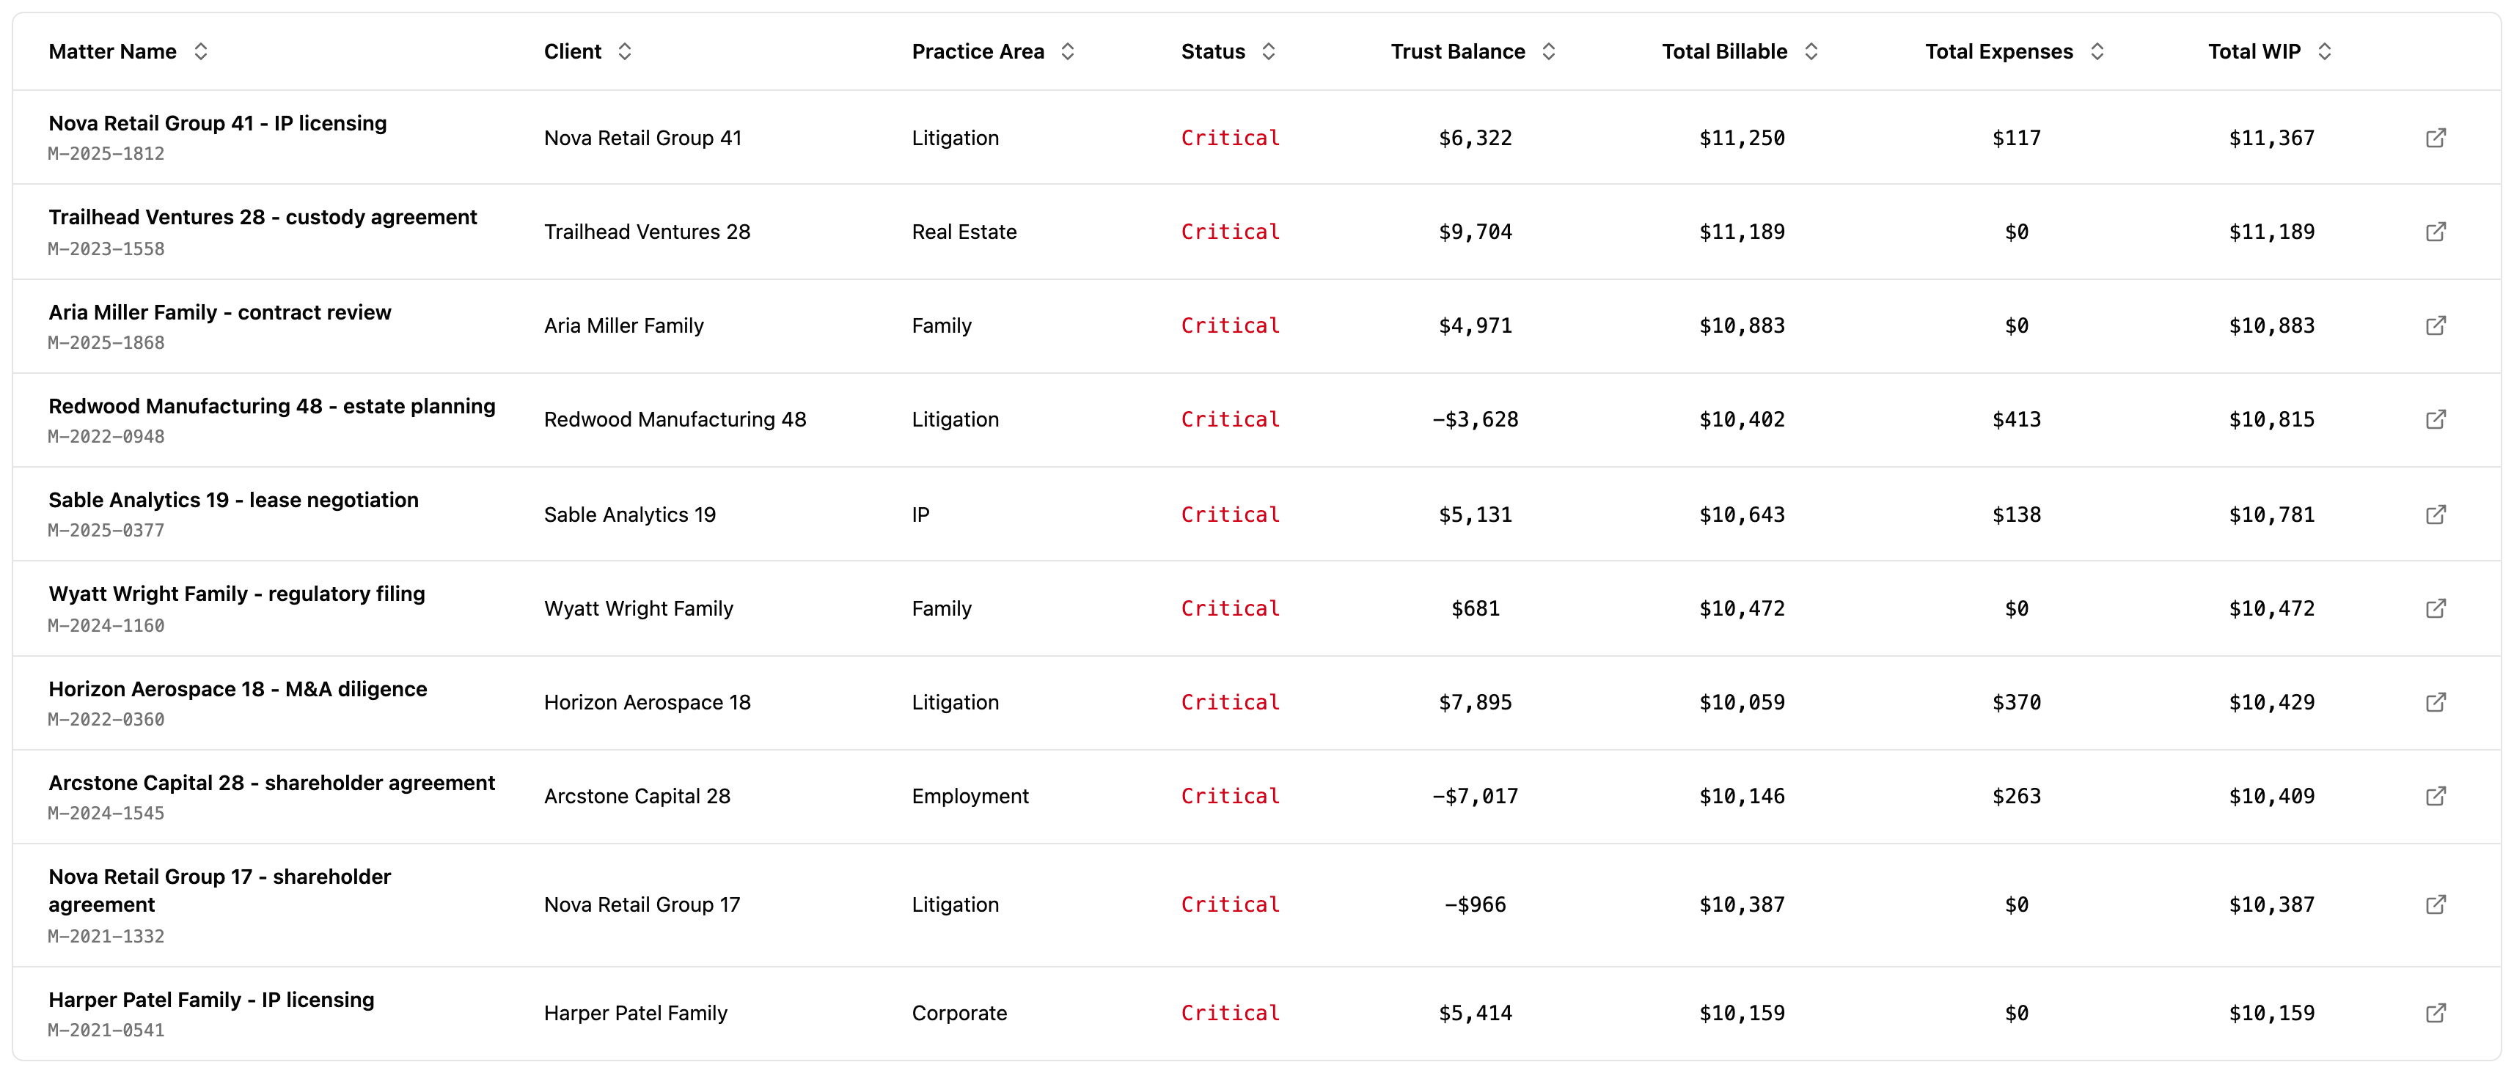Sort the table by Total WIP
2514x1073 pixels.
(2328, 51)
